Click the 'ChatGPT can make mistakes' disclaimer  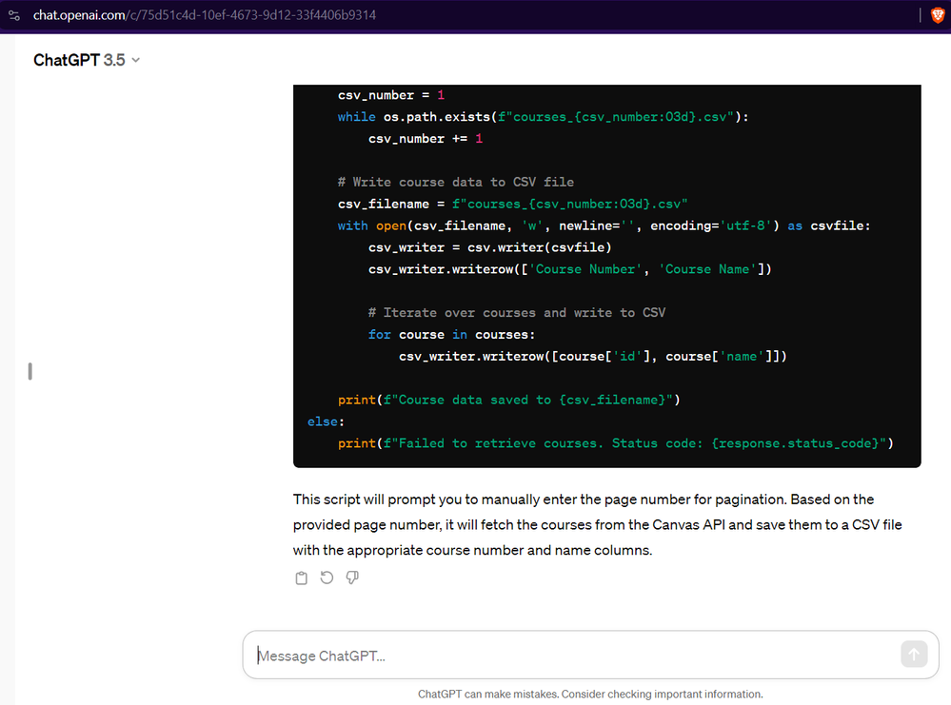pos(590,695)
